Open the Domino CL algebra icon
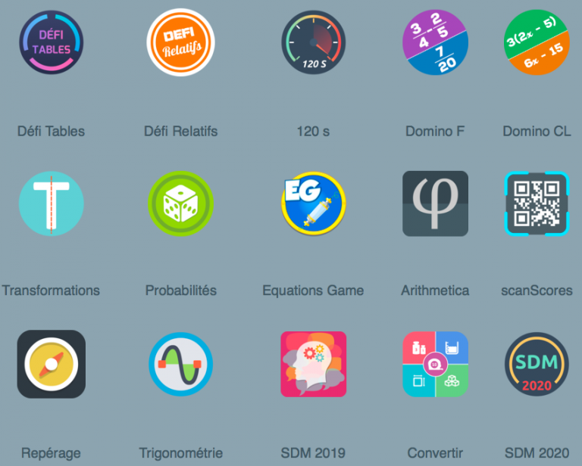582x466 pixels. pyautogui.click(x=537, y=42)
